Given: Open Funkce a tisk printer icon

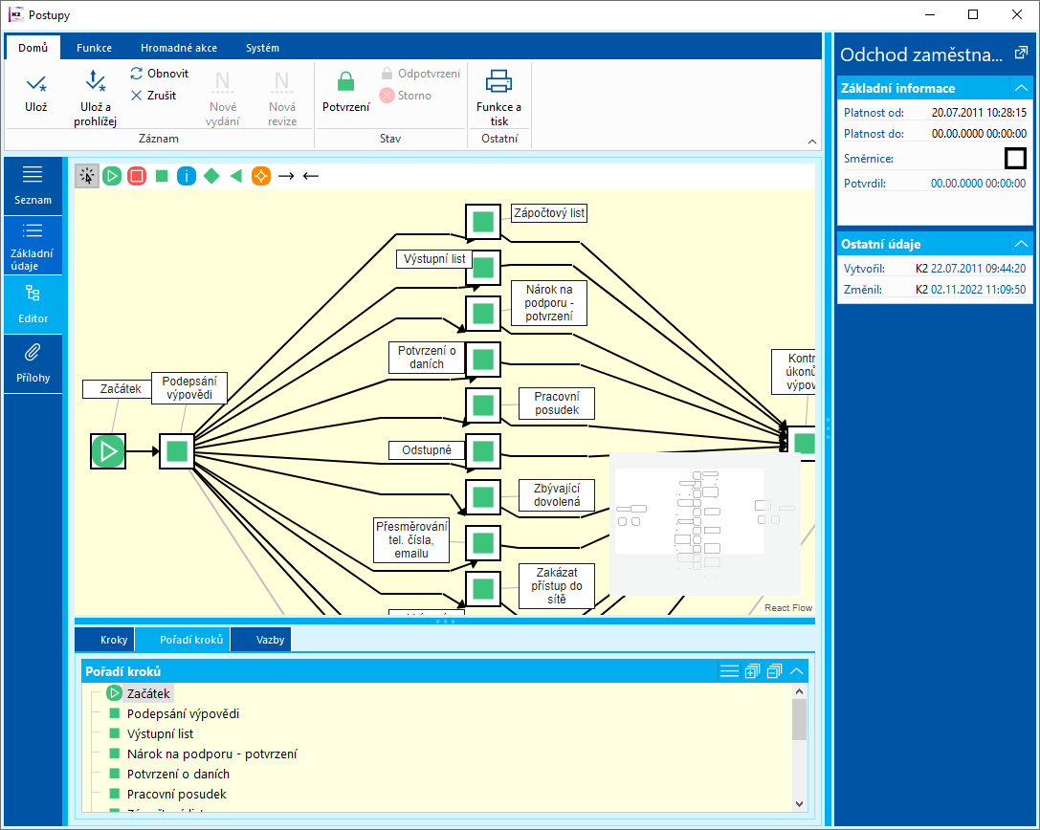Looking at the screenshot, I should click(x=498, y=81).
